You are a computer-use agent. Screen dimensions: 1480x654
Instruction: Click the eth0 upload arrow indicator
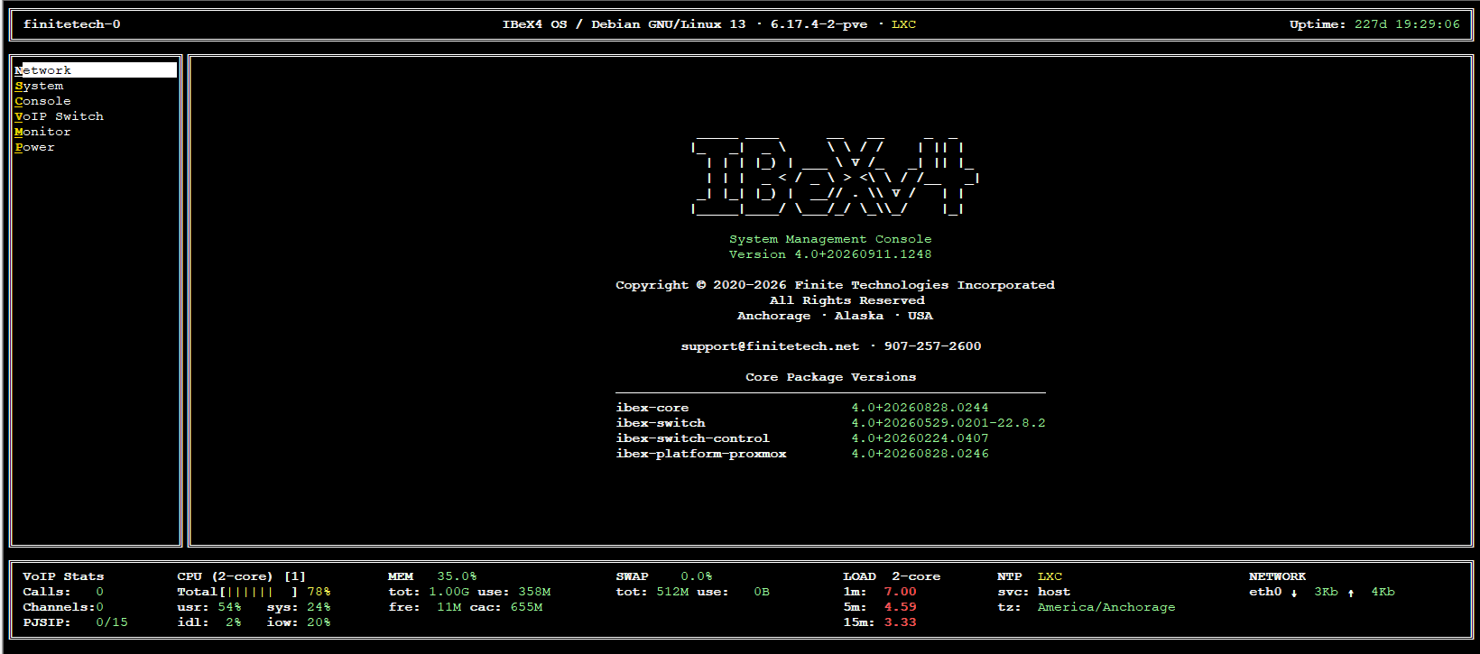point(1351,593)
